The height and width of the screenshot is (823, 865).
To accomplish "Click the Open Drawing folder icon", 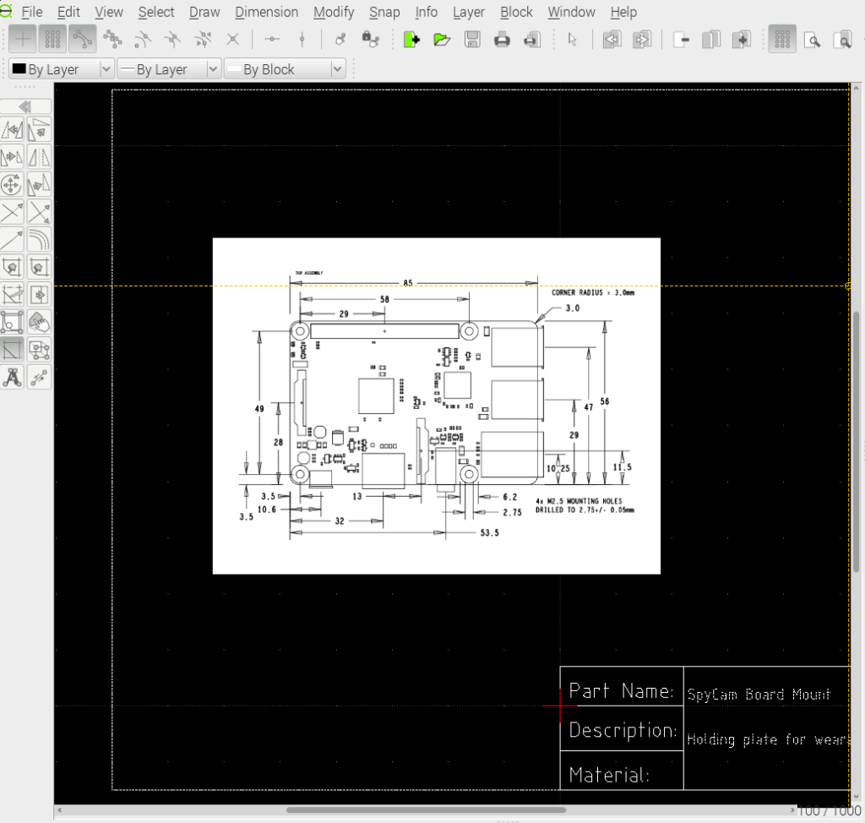I will tap(443, 39).
